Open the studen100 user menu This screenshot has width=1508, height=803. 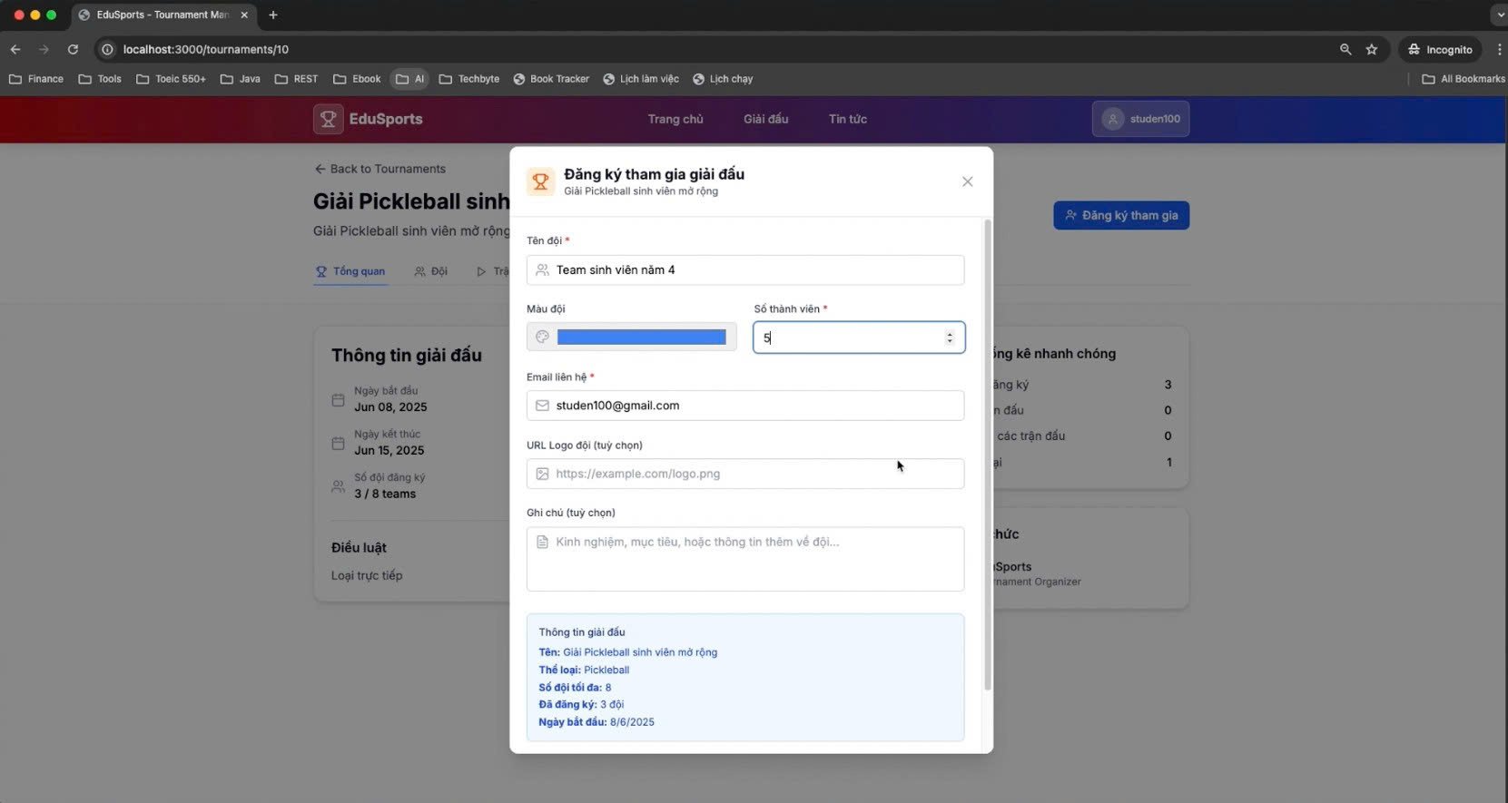point(1140,119)
